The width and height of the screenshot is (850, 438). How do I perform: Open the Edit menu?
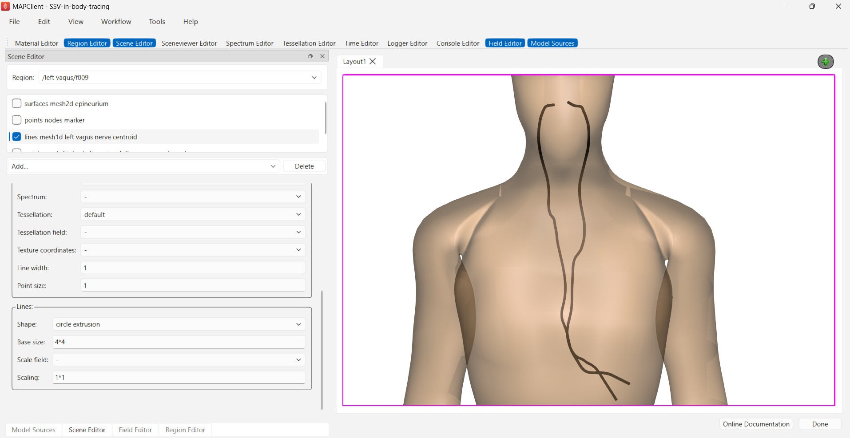click(x=44, y=21)
